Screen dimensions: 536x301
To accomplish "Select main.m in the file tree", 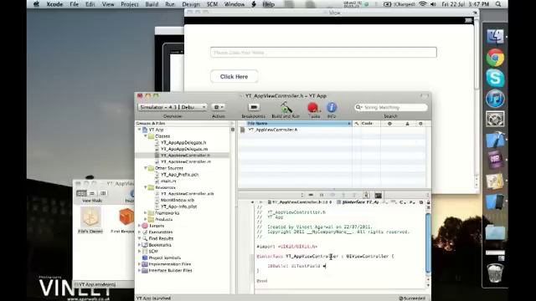I will (x=167, y=181).
